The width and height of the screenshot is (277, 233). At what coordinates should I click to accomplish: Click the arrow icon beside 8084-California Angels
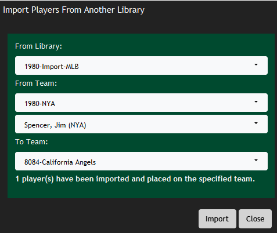pos(256,160)
